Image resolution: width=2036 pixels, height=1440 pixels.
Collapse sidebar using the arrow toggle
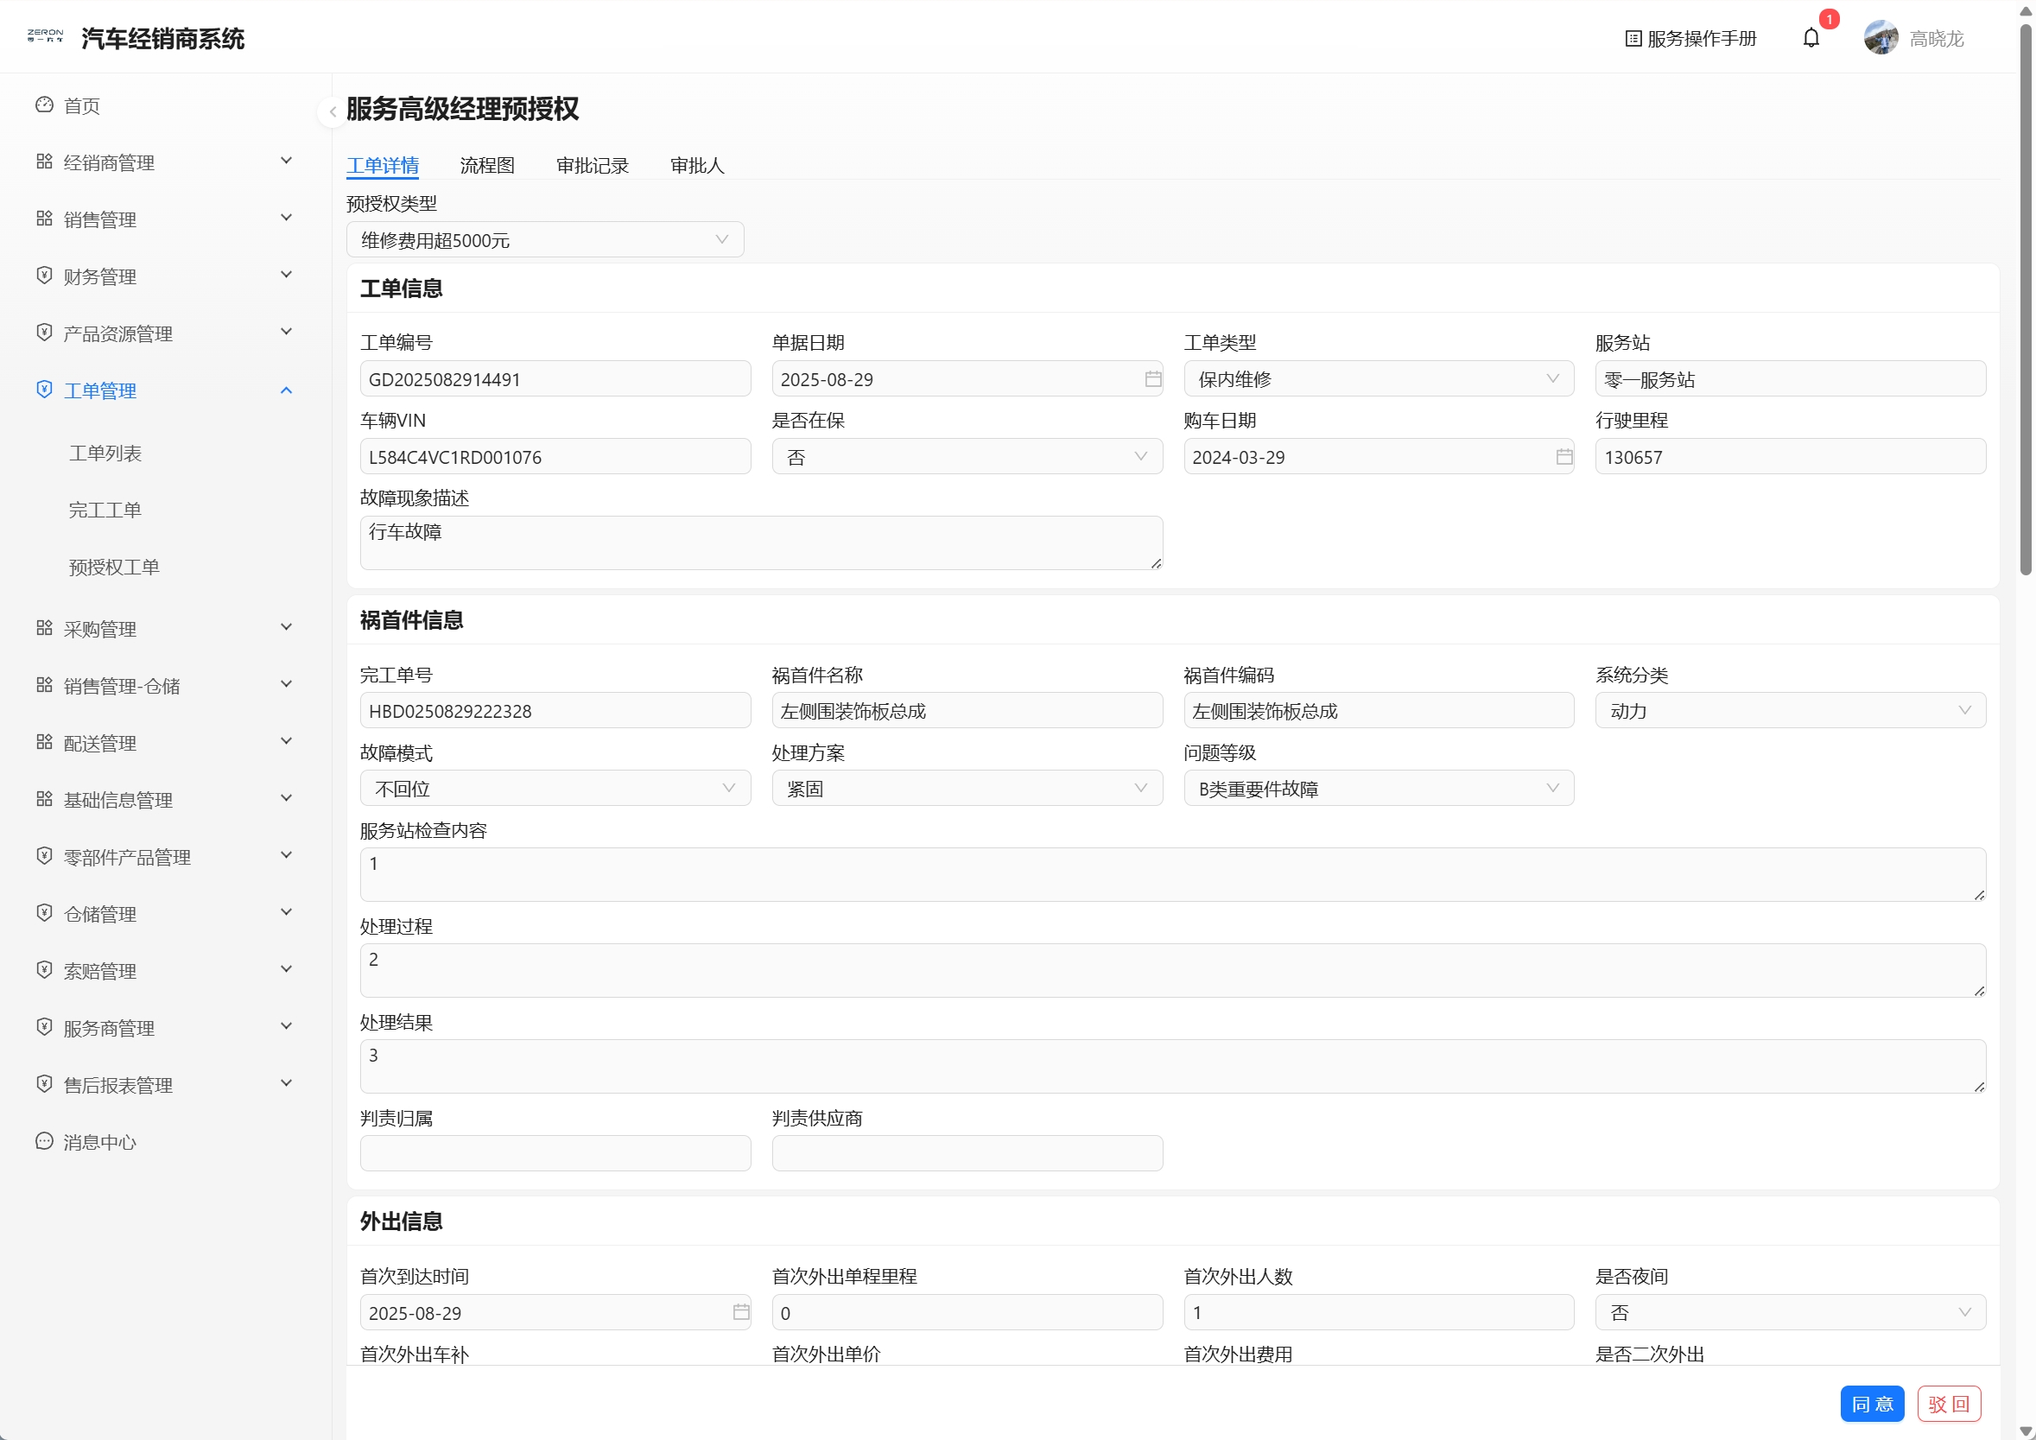tap(333, 111)
